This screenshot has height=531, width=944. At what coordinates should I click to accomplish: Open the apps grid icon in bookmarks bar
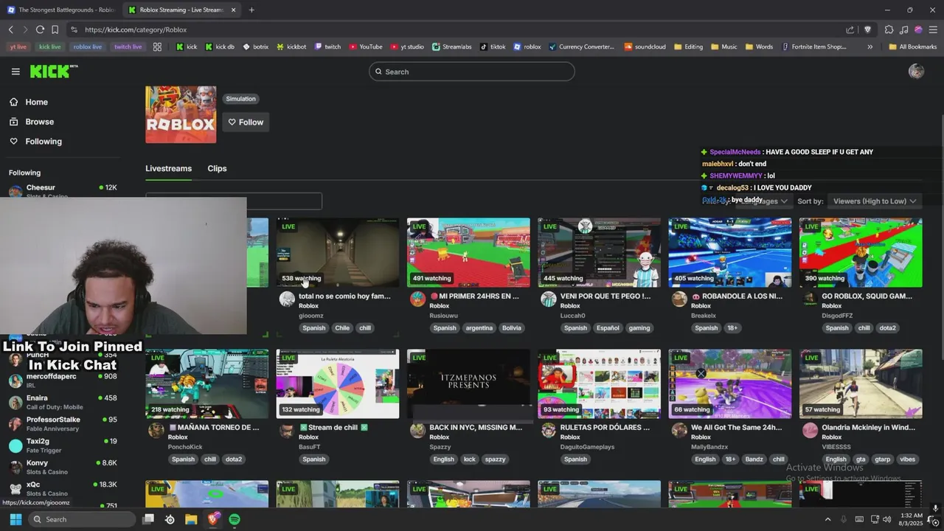pyautogui.click(x=157, y=46)
